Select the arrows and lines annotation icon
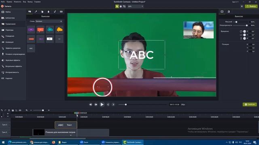This screenshot has width=259, height=145. [x=36, y=12]
